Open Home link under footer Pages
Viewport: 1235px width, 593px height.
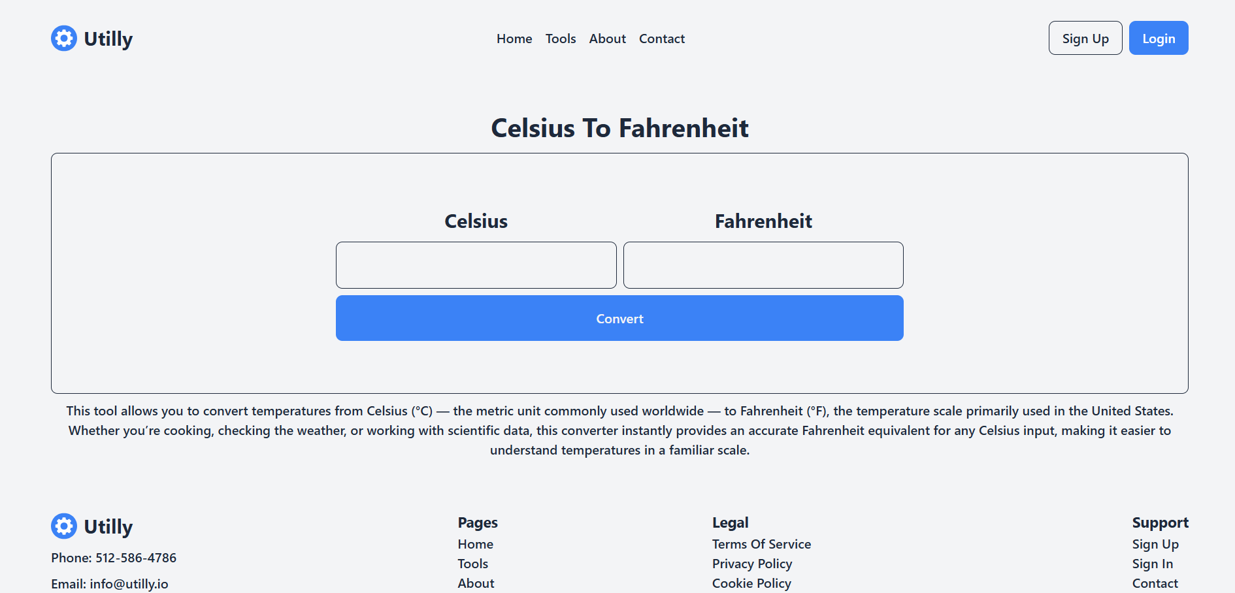tap(476, 544)
